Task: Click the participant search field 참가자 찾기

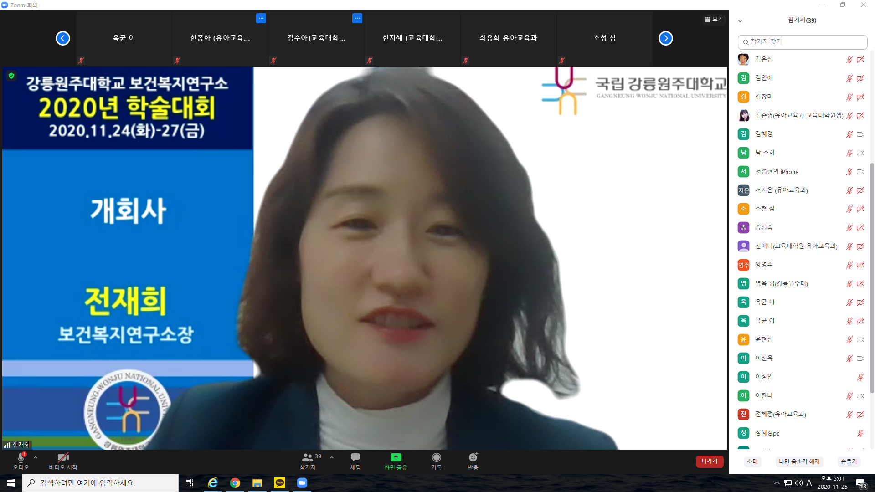Action: pos(802,41)
